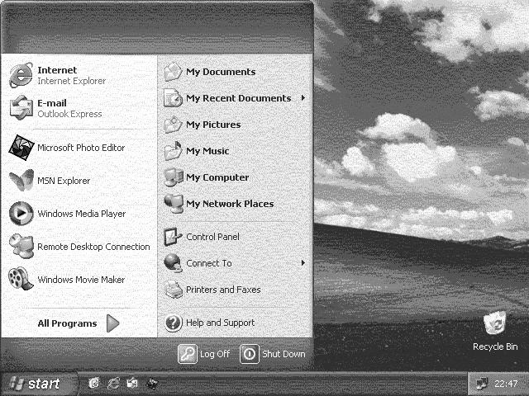Select the Internet menu entry label
This screenshot has width=529, height=396.
(x=57, y=70)
